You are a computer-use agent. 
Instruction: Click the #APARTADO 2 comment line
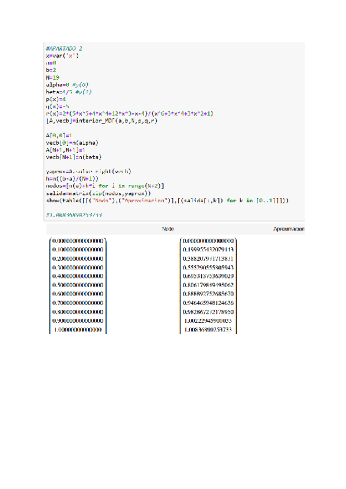point(64,48)
